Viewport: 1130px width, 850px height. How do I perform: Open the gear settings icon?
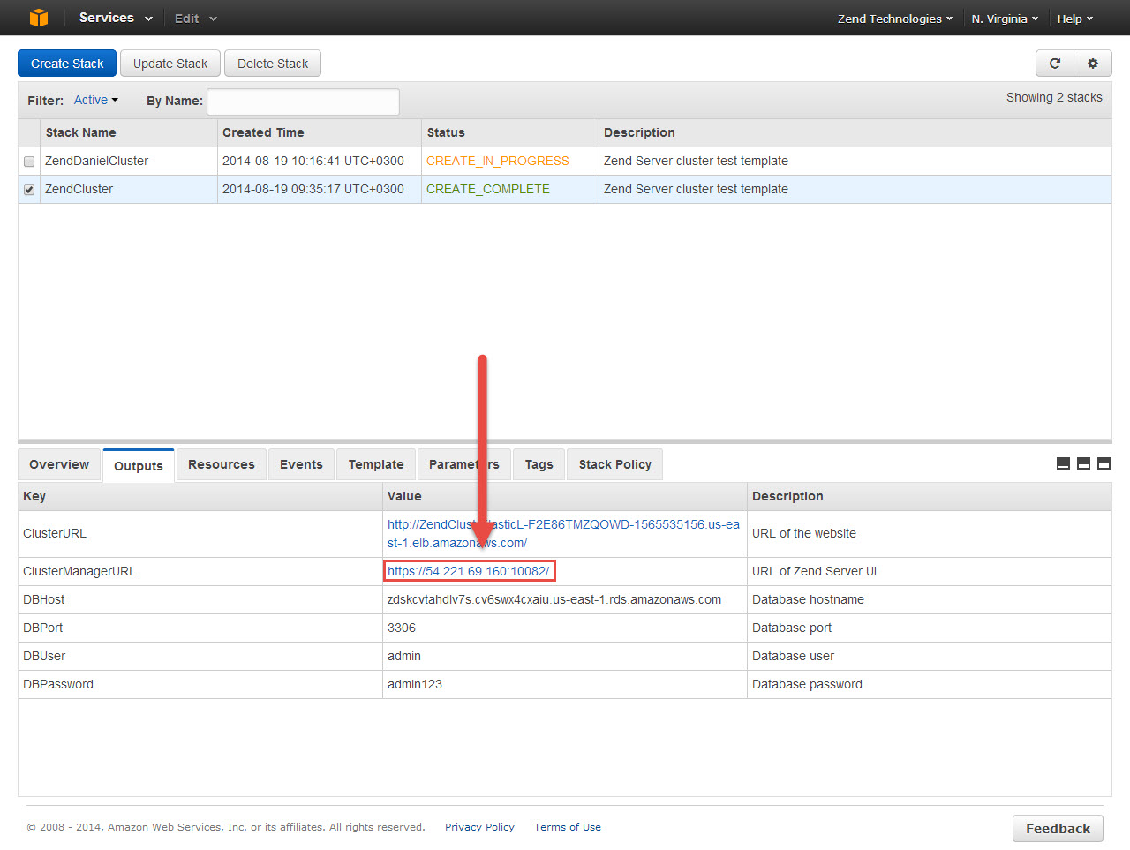click(x=1093, y=64)
